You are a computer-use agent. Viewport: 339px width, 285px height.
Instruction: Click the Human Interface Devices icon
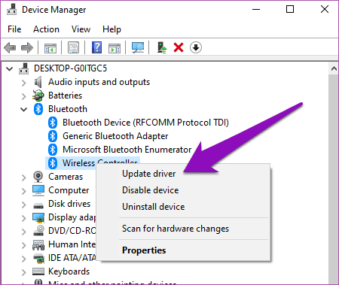pos(38,244)
